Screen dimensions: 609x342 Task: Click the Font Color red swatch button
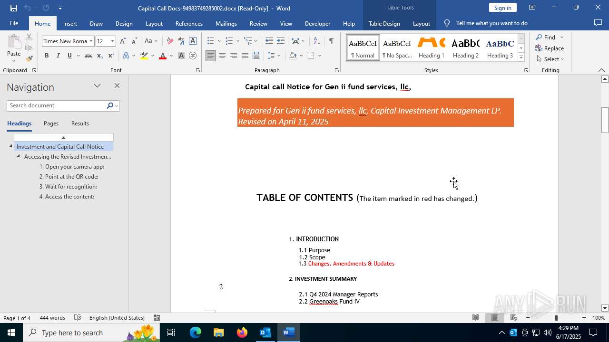pyautogui.click(x=163, y=56)
